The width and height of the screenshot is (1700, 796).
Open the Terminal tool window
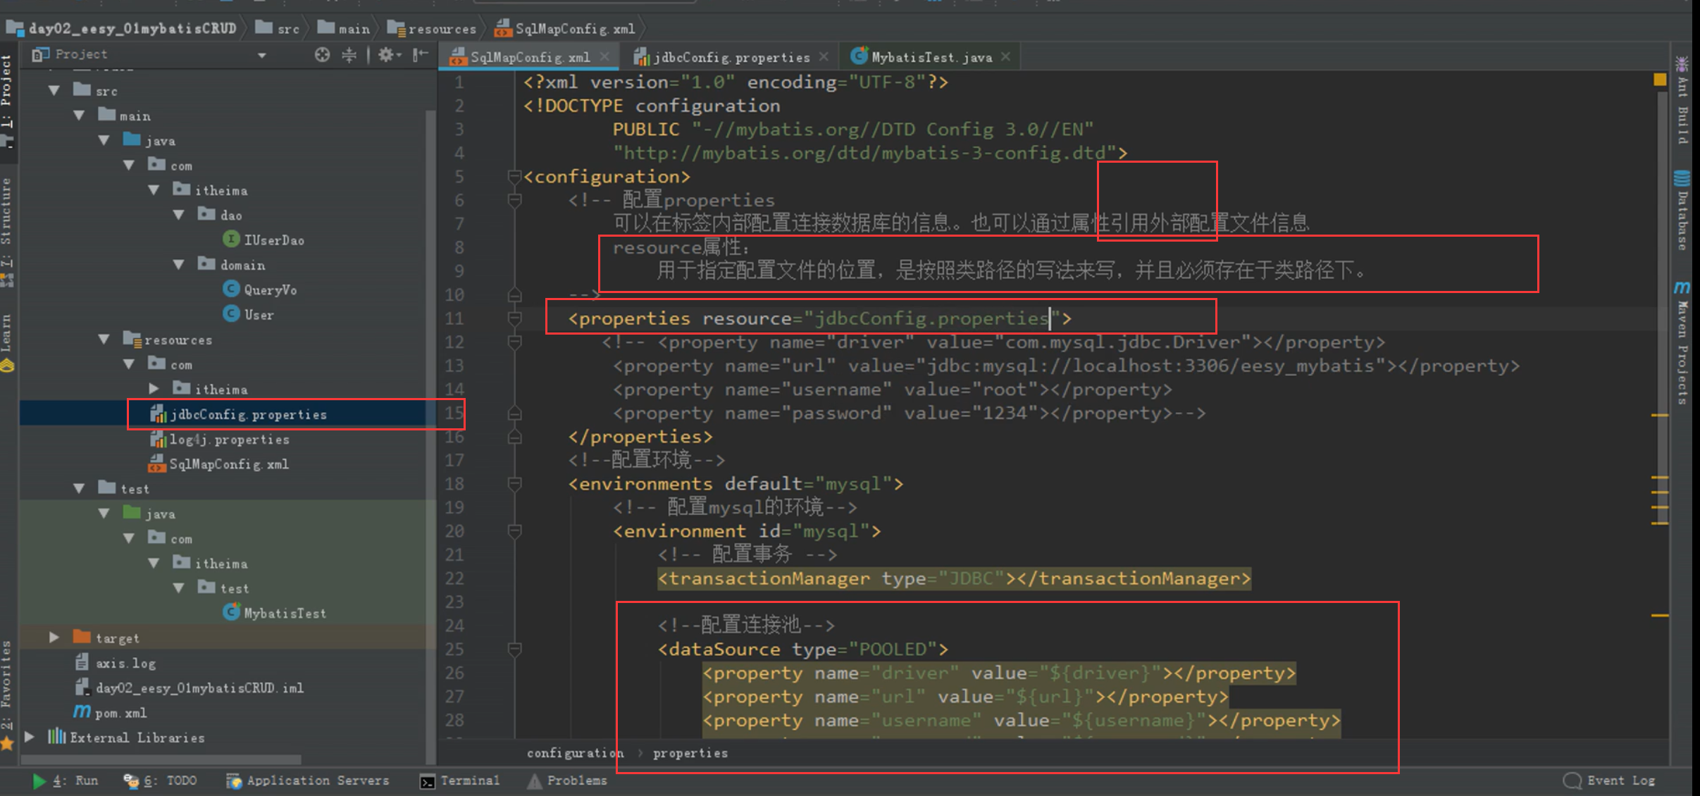(x=460, y=781)
